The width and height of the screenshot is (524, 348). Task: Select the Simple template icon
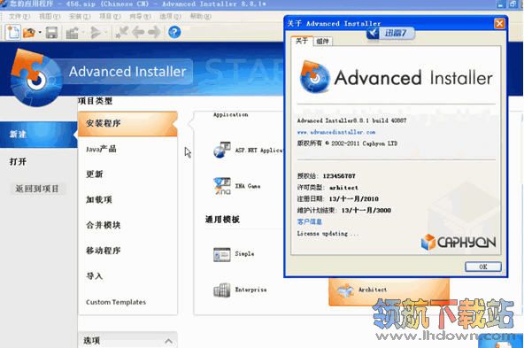(221, 254)
